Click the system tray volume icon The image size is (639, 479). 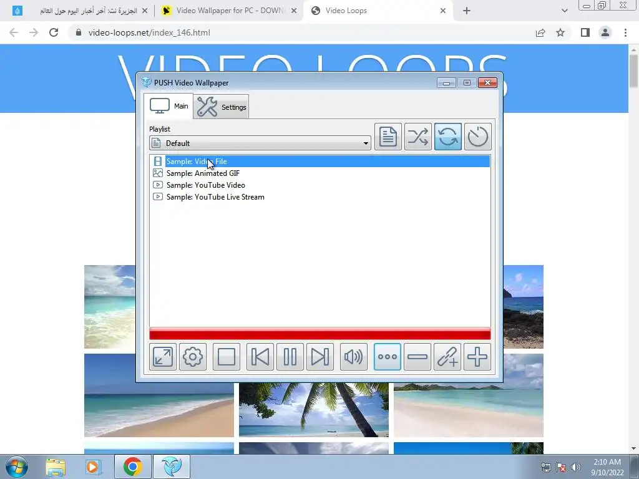[x=576, y=467]
